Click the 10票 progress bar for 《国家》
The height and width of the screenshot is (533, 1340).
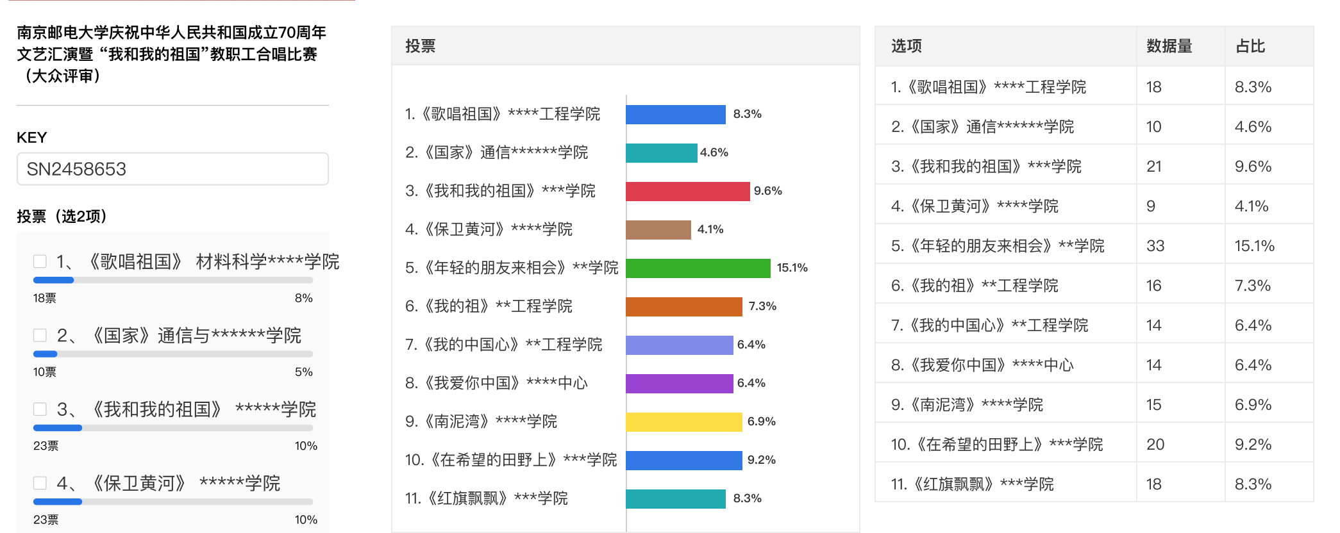pyautogui.click(x=173, y=354)
